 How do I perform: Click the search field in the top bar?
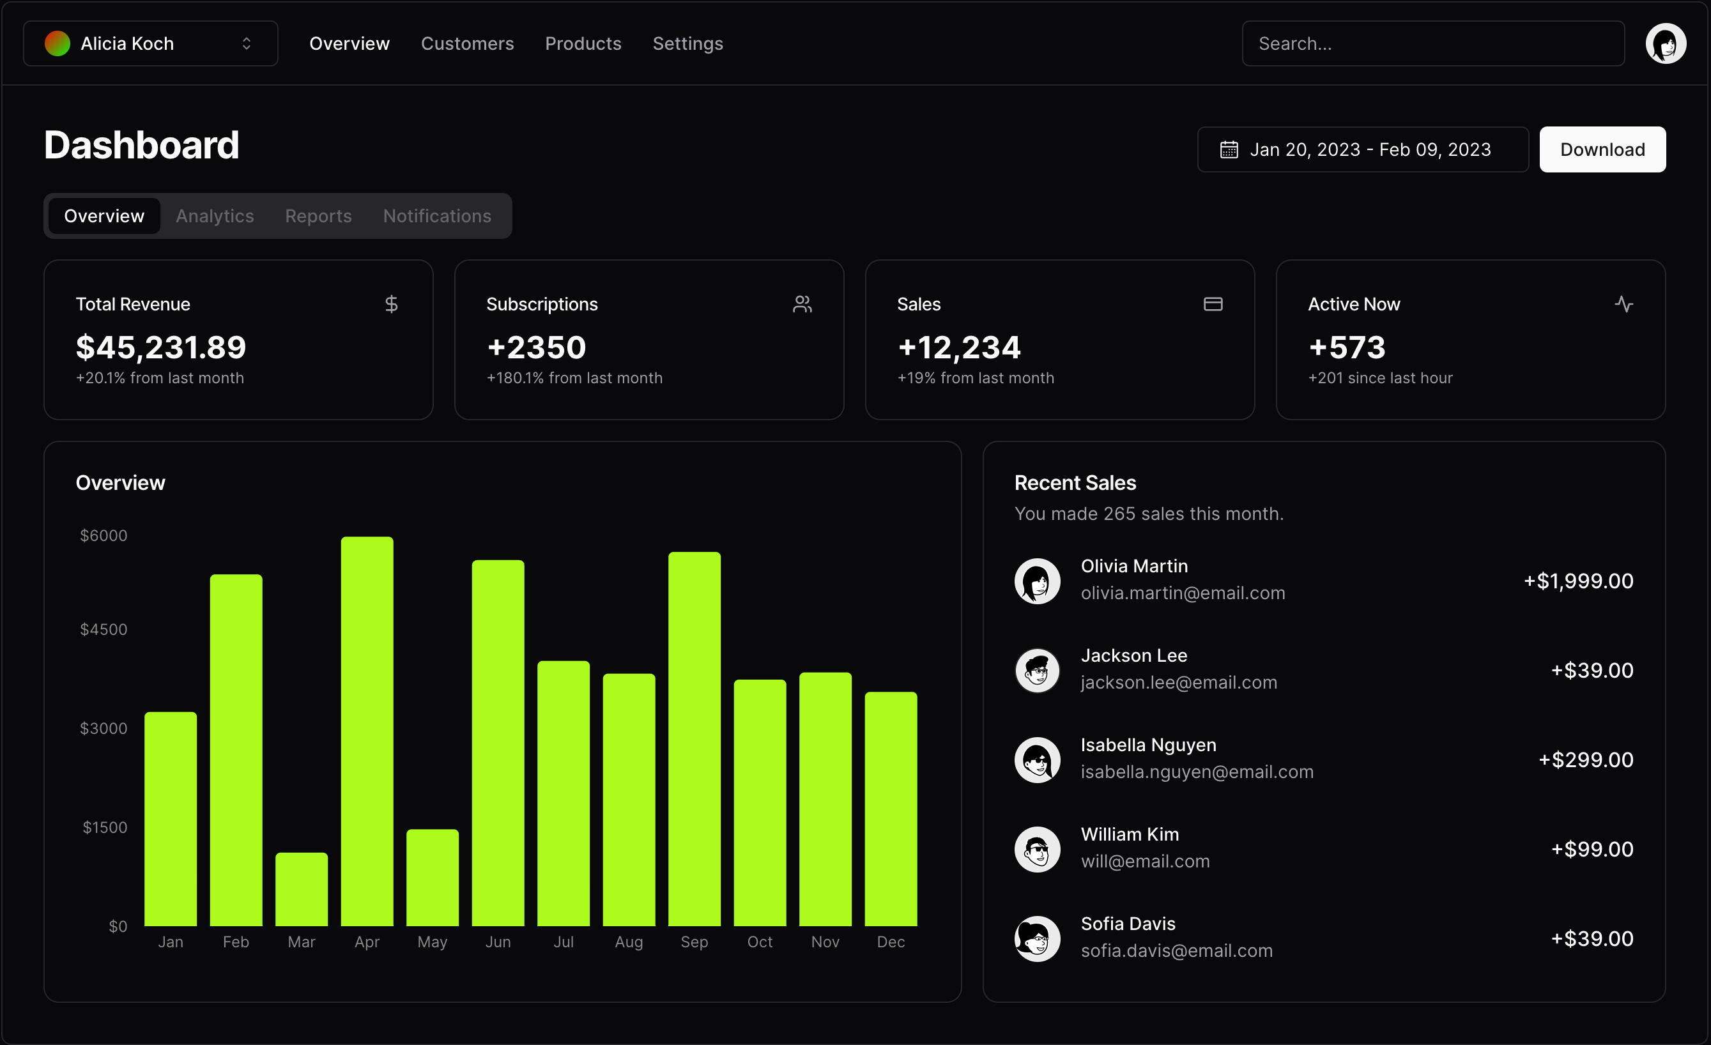(1432, 43)
